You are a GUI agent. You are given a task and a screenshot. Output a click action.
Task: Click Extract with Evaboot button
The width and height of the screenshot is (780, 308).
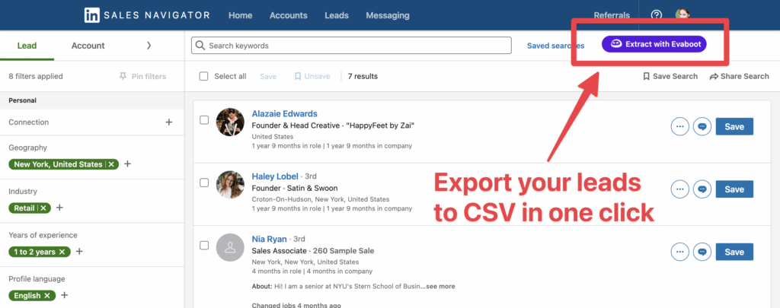pyautogui.click(x=654, y=44)
